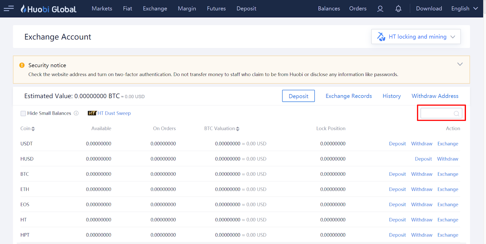The image size is (486, 244).
Task: Click the USDT coin name
Action: tap(26, 144)
